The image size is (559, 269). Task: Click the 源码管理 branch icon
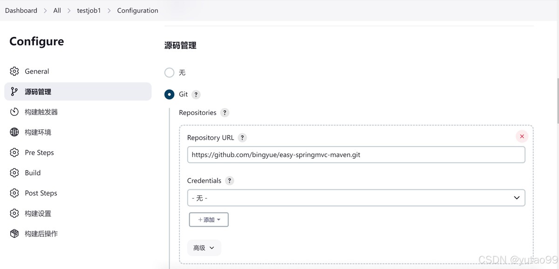point(14,92)
